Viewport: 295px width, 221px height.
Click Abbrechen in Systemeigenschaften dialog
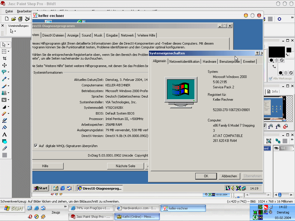[x=229, y=176]
